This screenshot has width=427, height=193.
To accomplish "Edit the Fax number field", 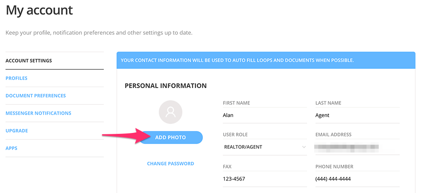I will [265, 179].
